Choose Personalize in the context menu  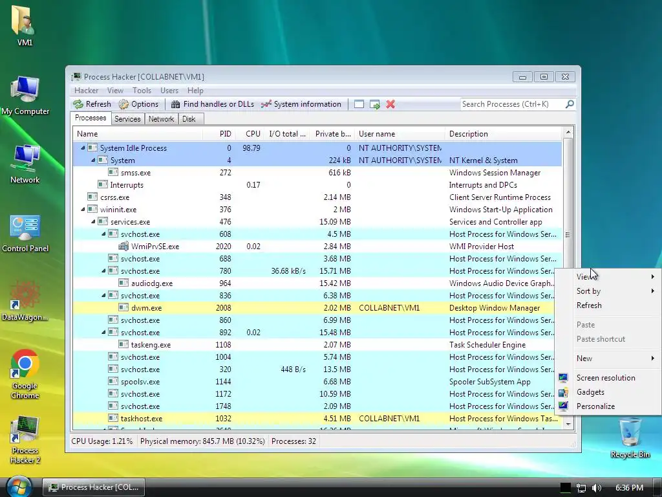608,406
